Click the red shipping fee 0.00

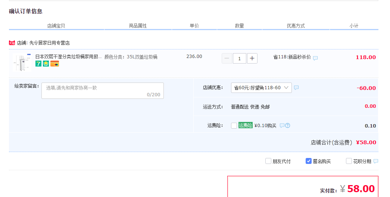tap(370, 106)
